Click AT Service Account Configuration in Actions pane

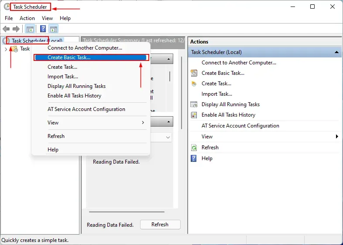tap(240, 126)
